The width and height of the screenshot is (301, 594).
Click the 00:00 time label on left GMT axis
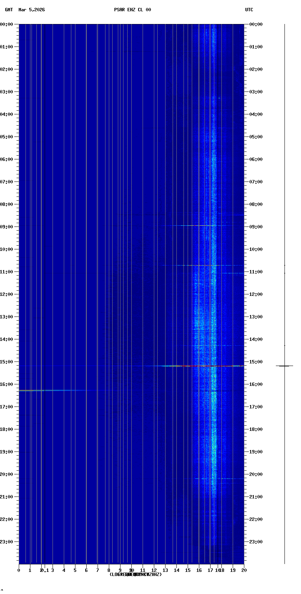pos(7,24)
